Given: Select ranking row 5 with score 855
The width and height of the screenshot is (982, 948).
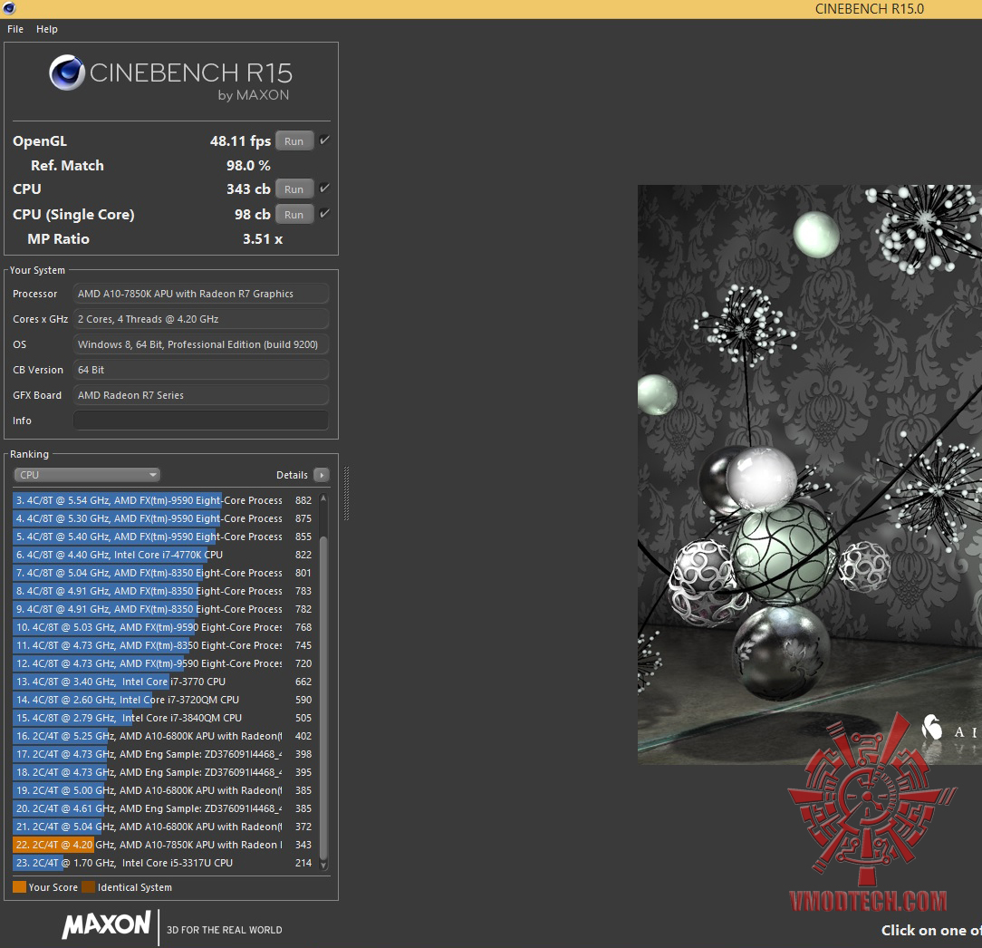Looking at the screenshot, I should [163, 537].
